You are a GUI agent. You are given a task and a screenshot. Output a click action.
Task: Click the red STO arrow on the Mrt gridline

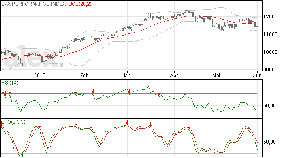(127, 122)
